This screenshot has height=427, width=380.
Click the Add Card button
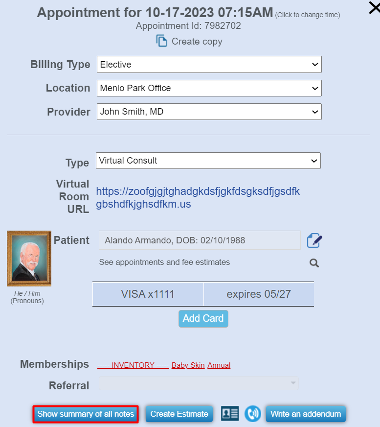click(203, 318)
